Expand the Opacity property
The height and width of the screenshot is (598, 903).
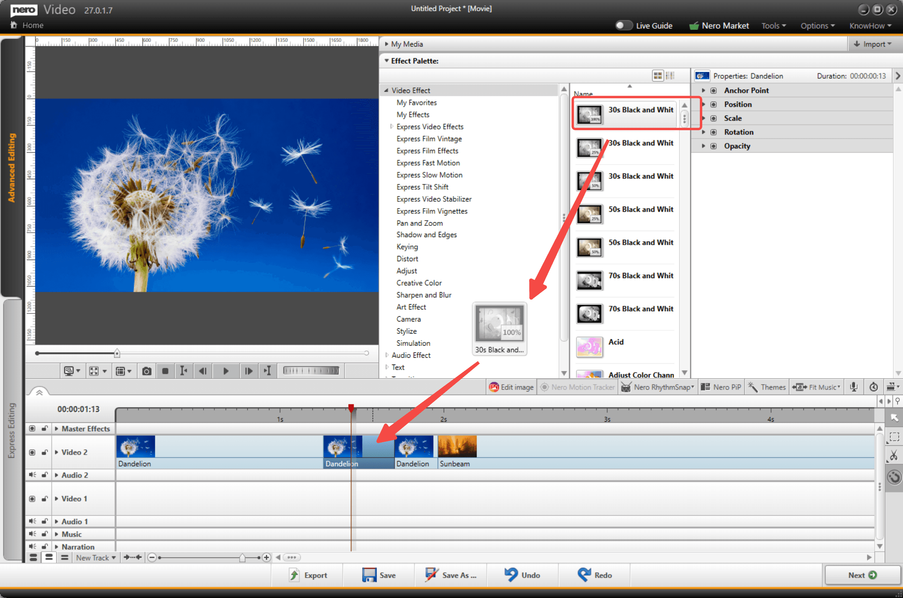point(703,146)
